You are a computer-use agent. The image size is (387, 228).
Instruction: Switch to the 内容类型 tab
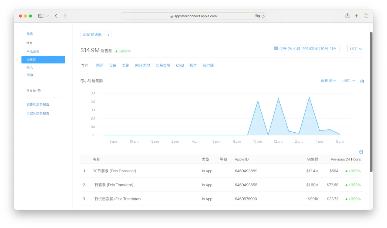tap(142, 65)
